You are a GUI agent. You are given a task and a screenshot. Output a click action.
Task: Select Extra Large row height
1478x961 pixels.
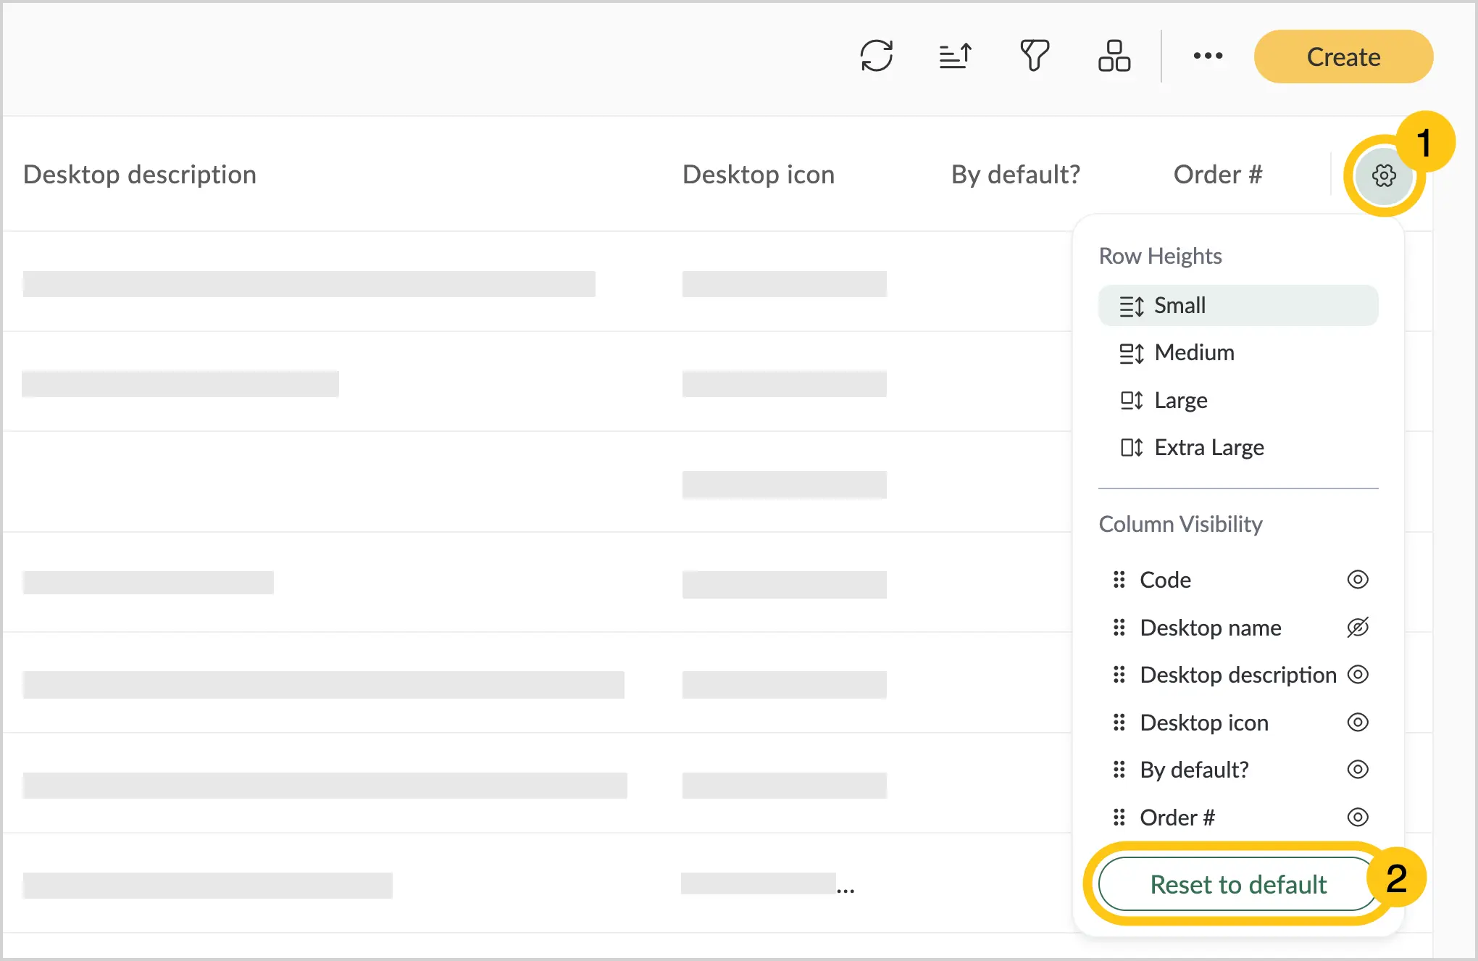click(1238, 447)
